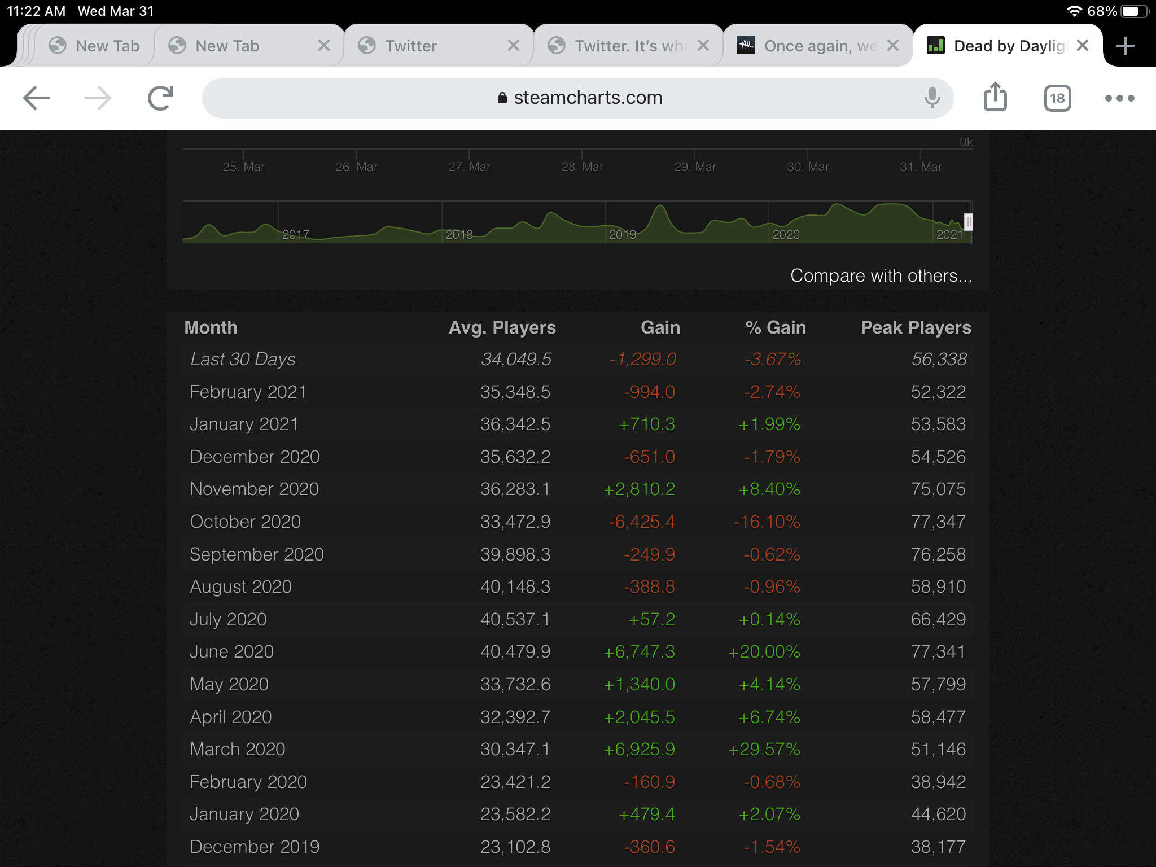Tap the '% Gain' column header

click(776, 327)
